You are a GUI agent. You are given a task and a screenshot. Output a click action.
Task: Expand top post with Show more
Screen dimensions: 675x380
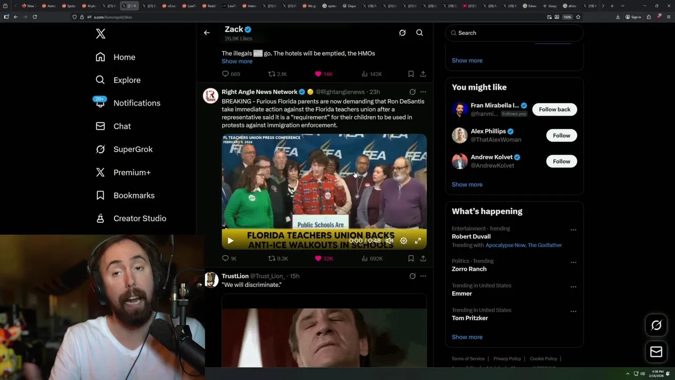pos(237,61)
